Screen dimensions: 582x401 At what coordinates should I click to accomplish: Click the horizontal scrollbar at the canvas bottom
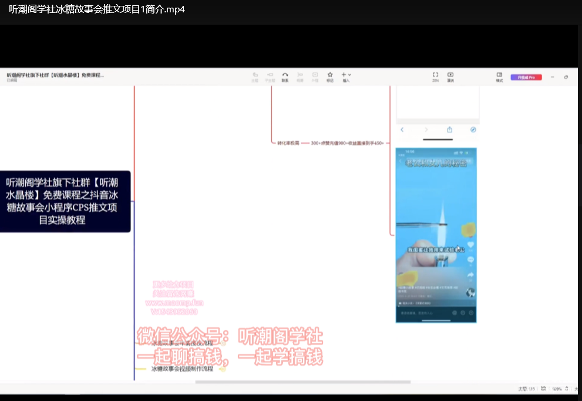[302, 382]
